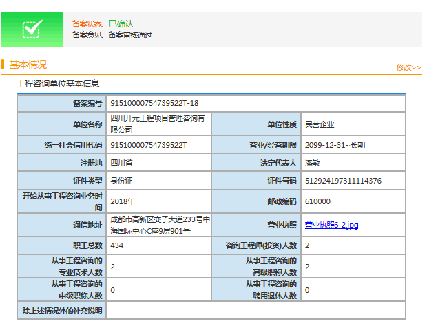This screenshot has height=332, width=438.
Task: Click the 注册地 label cell
Action: [x=62, y=163]
